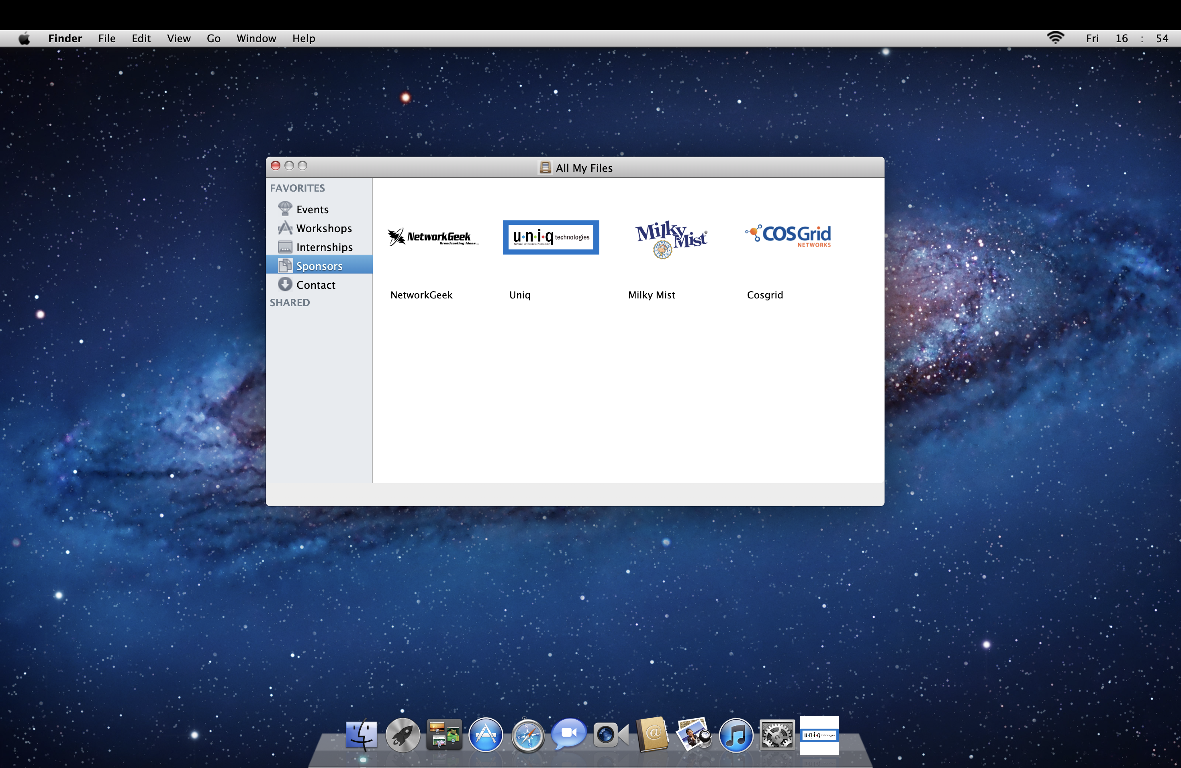
Task: Zoom the All My Files window
Action: coord(302,165)
